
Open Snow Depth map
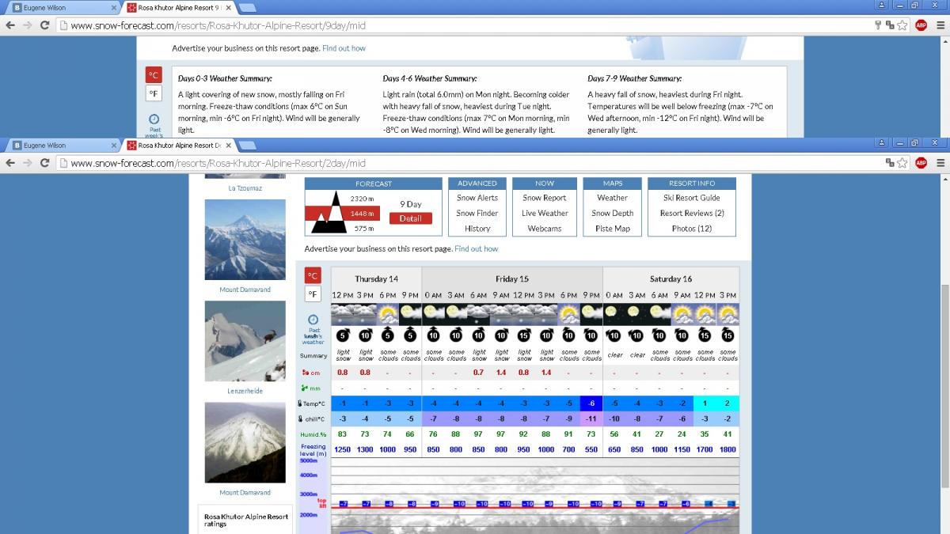coord(612,213)
